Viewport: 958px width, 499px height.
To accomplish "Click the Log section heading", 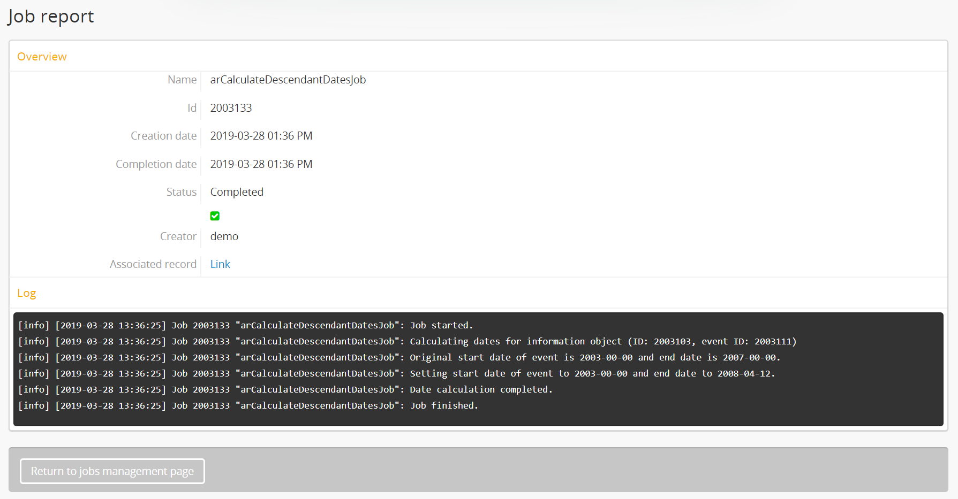I will pyautogui.click(x=27, y=293).
